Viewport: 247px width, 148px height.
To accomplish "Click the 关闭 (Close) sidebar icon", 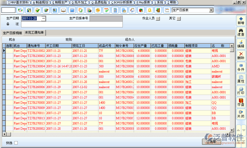I will pyautogui.click(x=241, y=114).
